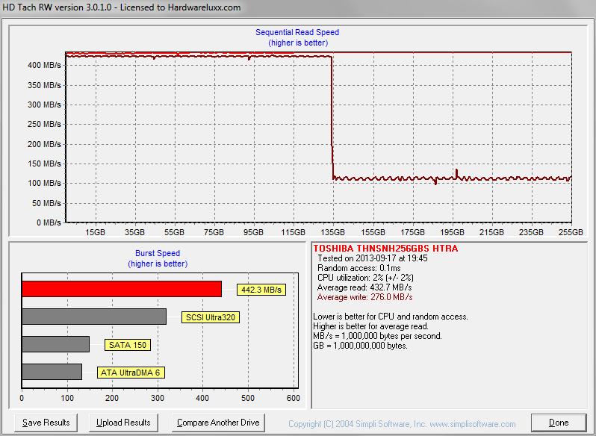The height and width of the screenshot is (436, 596).
Task: Click the 'MB/s = 1,000,000 bytes per second' note
Action: [377, 336]
